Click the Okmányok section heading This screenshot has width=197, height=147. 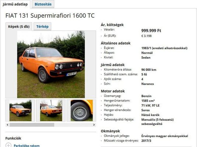[x=110, y=131]
